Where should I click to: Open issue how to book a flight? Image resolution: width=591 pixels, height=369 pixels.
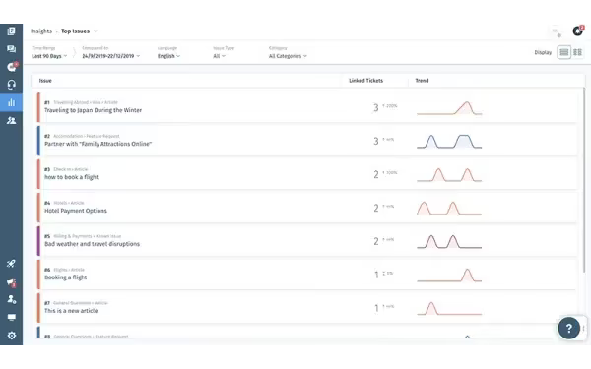pos(71,177)
